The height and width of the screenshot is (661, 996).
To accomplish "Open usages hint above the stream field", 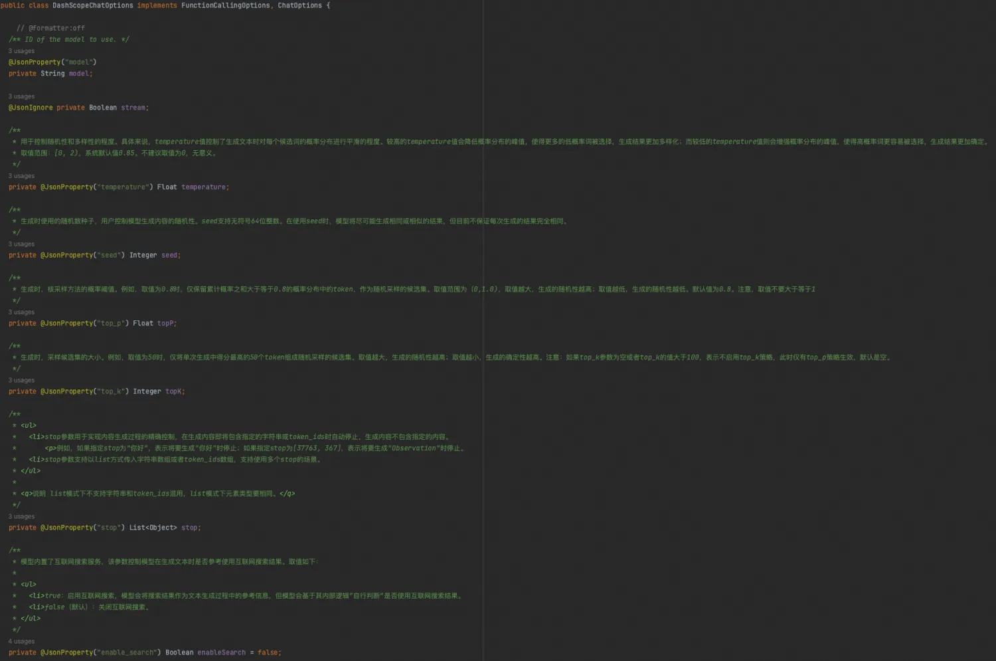I will point(21,96).
